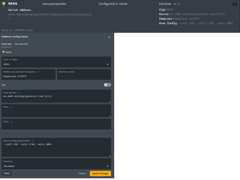Click the Algo NEXA value in header
Screen dimensions: 240x180
pyautogui.click(x=169, y=10)
